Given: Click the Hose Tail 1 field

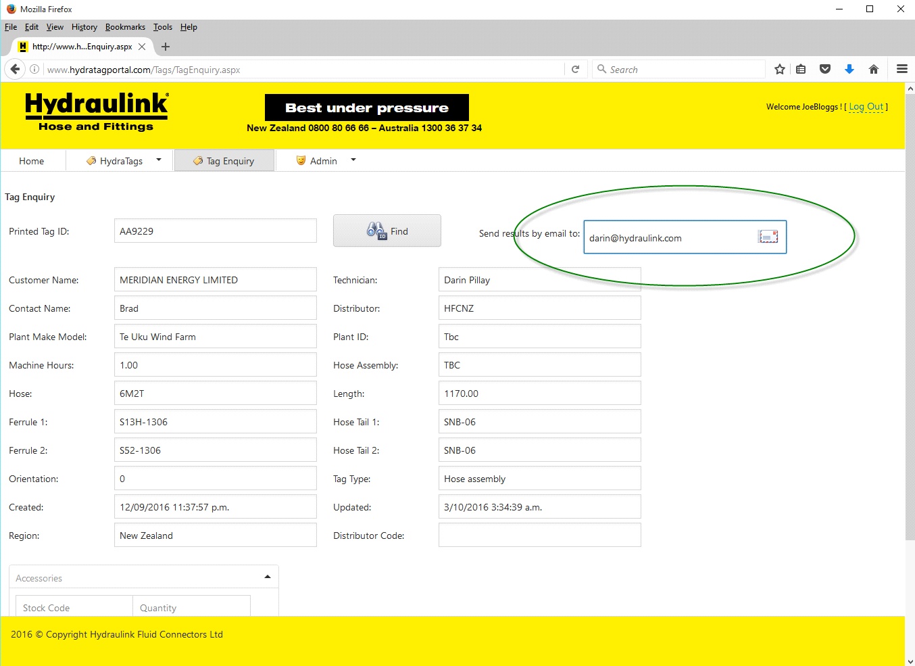Looking at the screenshot, I should coord(540,421).
